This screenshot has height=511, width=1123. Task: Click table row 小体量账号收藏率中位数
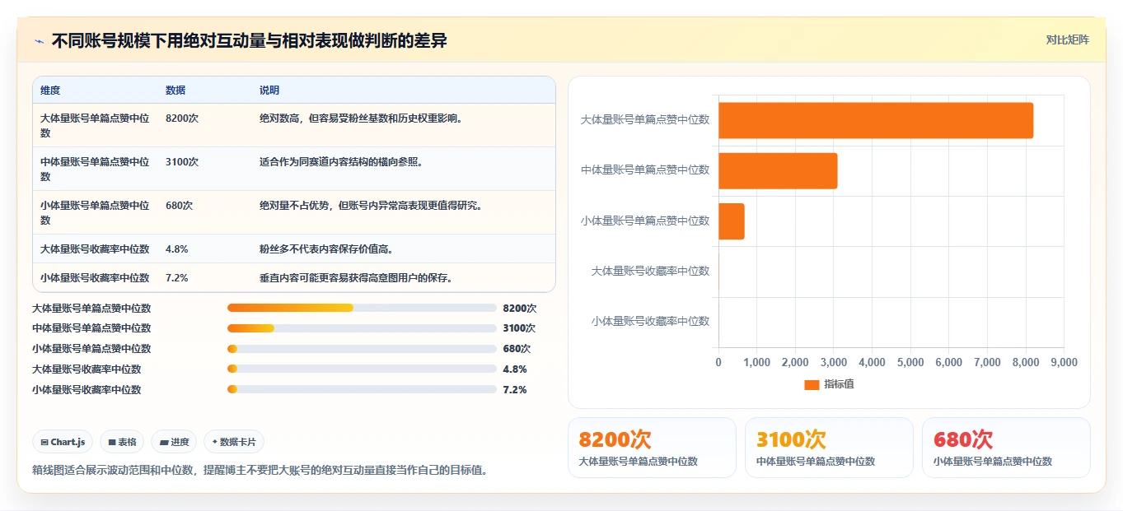point(294,278)
